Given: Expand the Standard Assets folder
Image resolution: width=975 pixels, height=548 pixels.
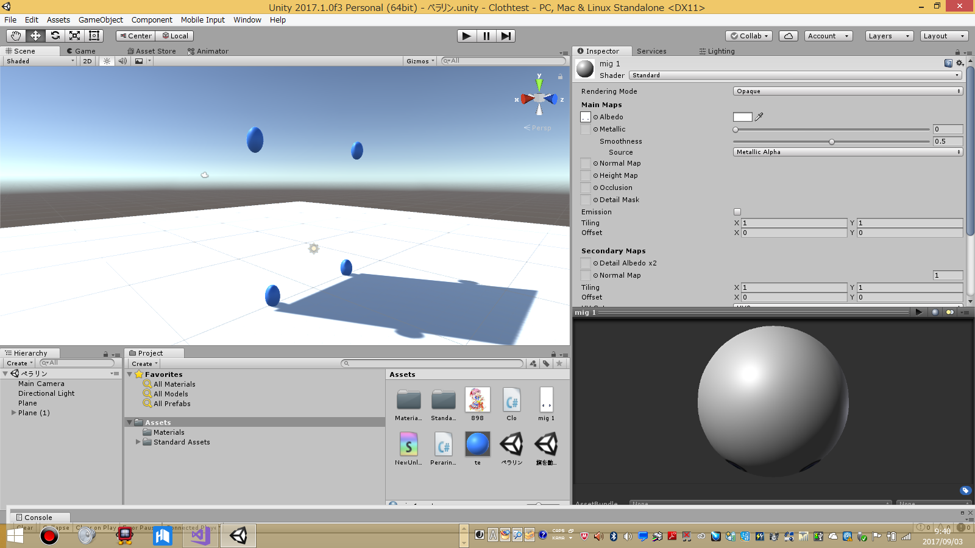Looking at the screenshot, I should point(138,442).
